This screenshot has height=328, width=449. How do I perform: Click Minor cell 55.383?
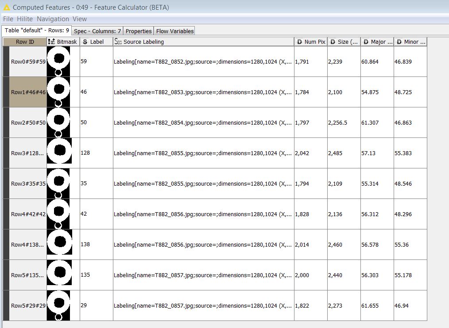pyautogui.click(x=410, y=153)
